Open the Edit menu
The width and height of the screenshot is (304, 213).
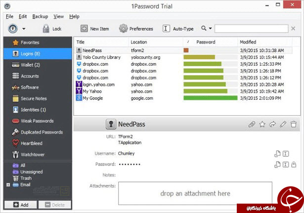pos(23,16)
